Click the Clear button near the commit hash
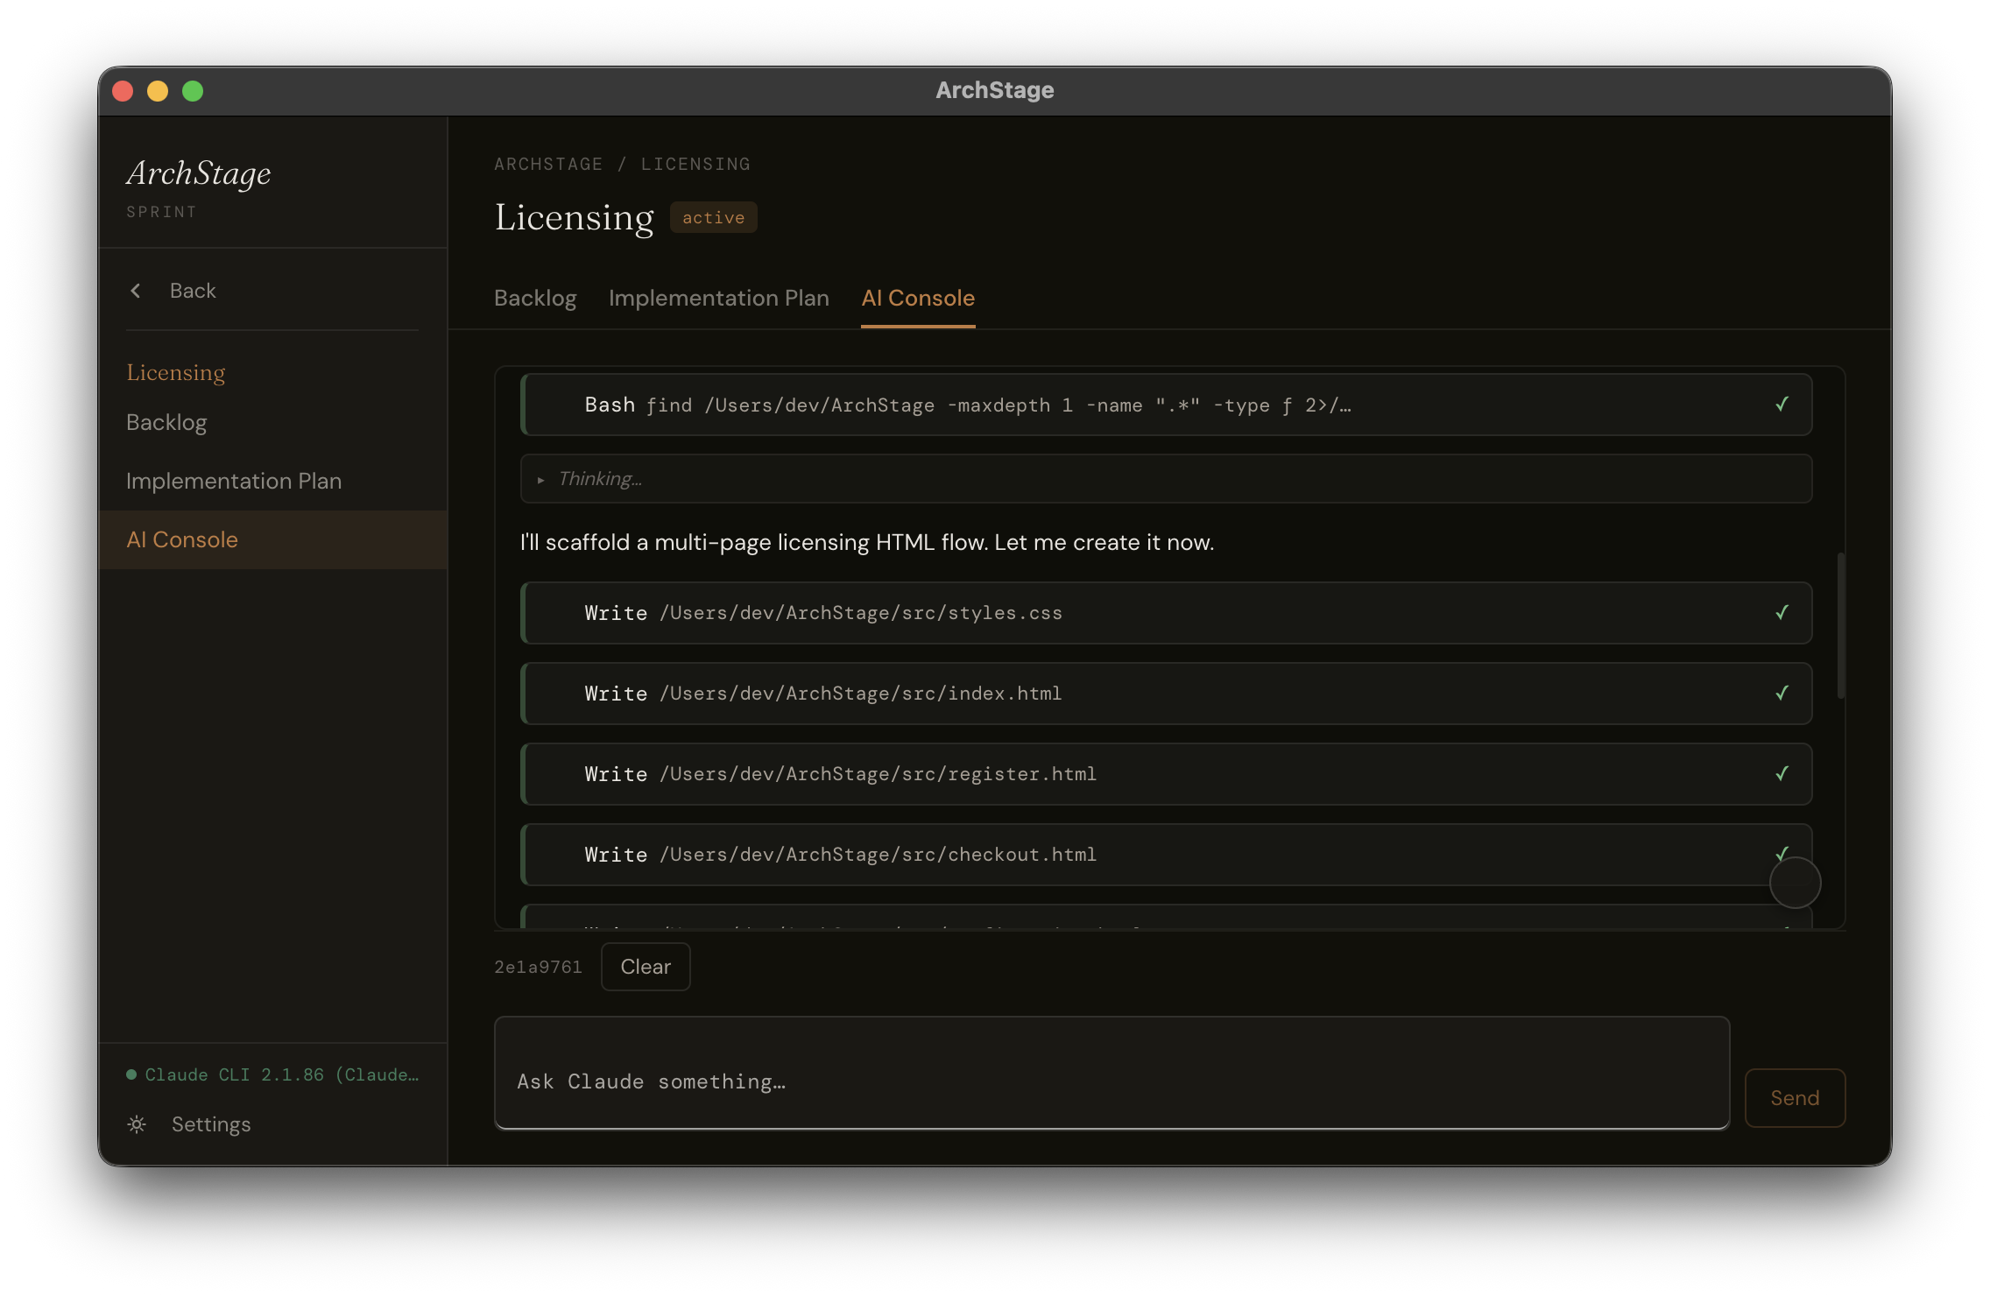 click(x=646, y=966)
